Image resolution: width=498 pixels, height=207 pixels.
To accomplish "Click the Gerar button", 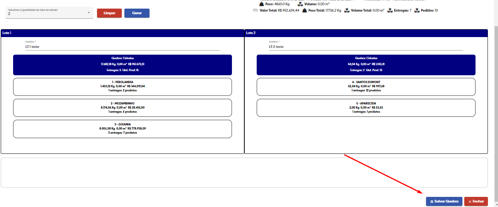I will point(137,13).
